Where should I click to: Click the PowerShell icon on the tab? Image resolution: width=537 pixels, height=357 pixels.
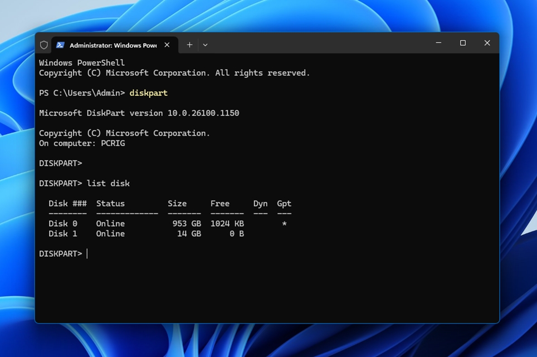point(60,45)
